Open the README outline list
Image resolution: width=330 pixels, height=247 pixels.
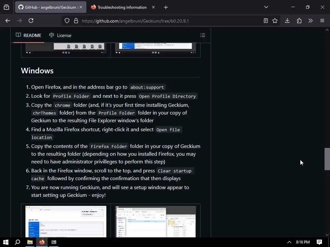point(202,35)
